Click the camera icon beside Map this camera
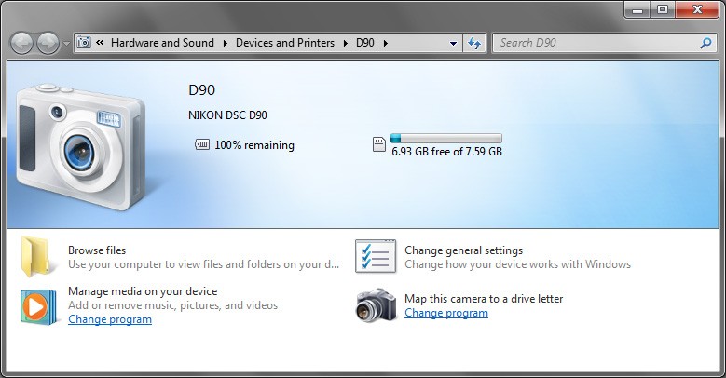Image resolution: width=726 pixels, height=378 pixels. coord(376,305)
